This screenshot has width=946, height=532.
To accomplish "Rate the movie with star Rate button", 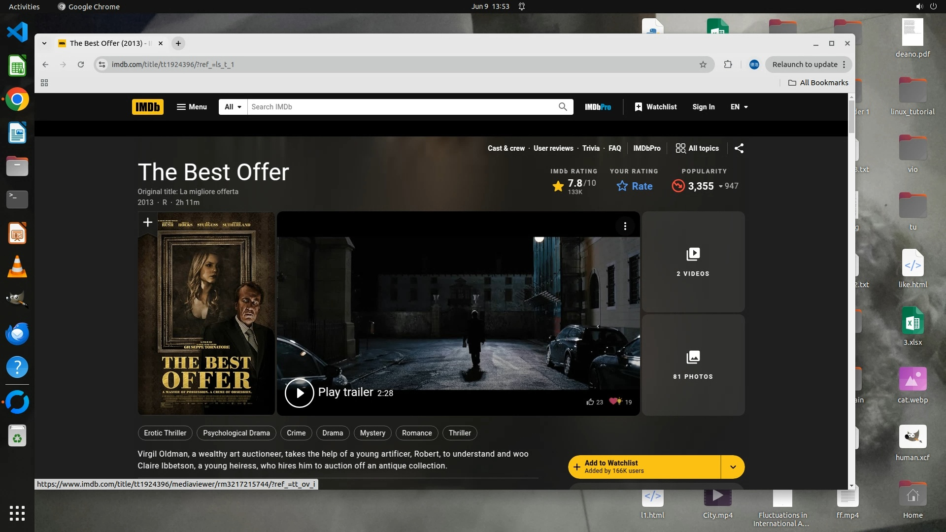I will click(635, 186).
